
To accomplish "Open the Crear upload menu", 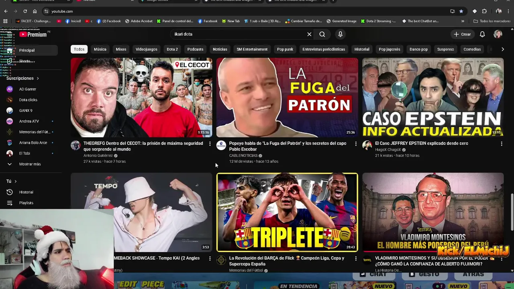I will [462, 34].
